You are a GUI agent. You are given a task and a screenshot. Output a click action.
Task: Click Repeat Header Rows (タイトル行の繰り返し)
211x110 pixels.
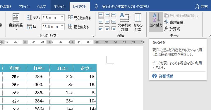pos(181,15)
